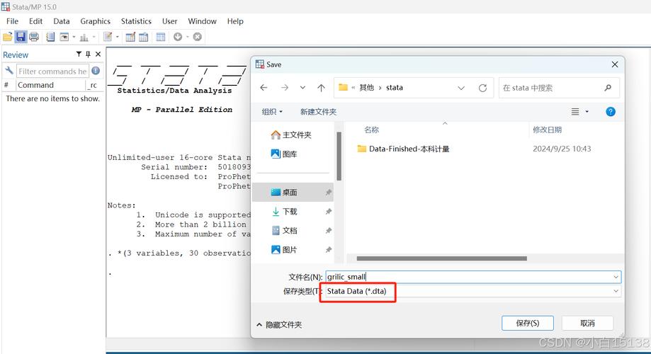Click the Print toolbar icon

33,37
